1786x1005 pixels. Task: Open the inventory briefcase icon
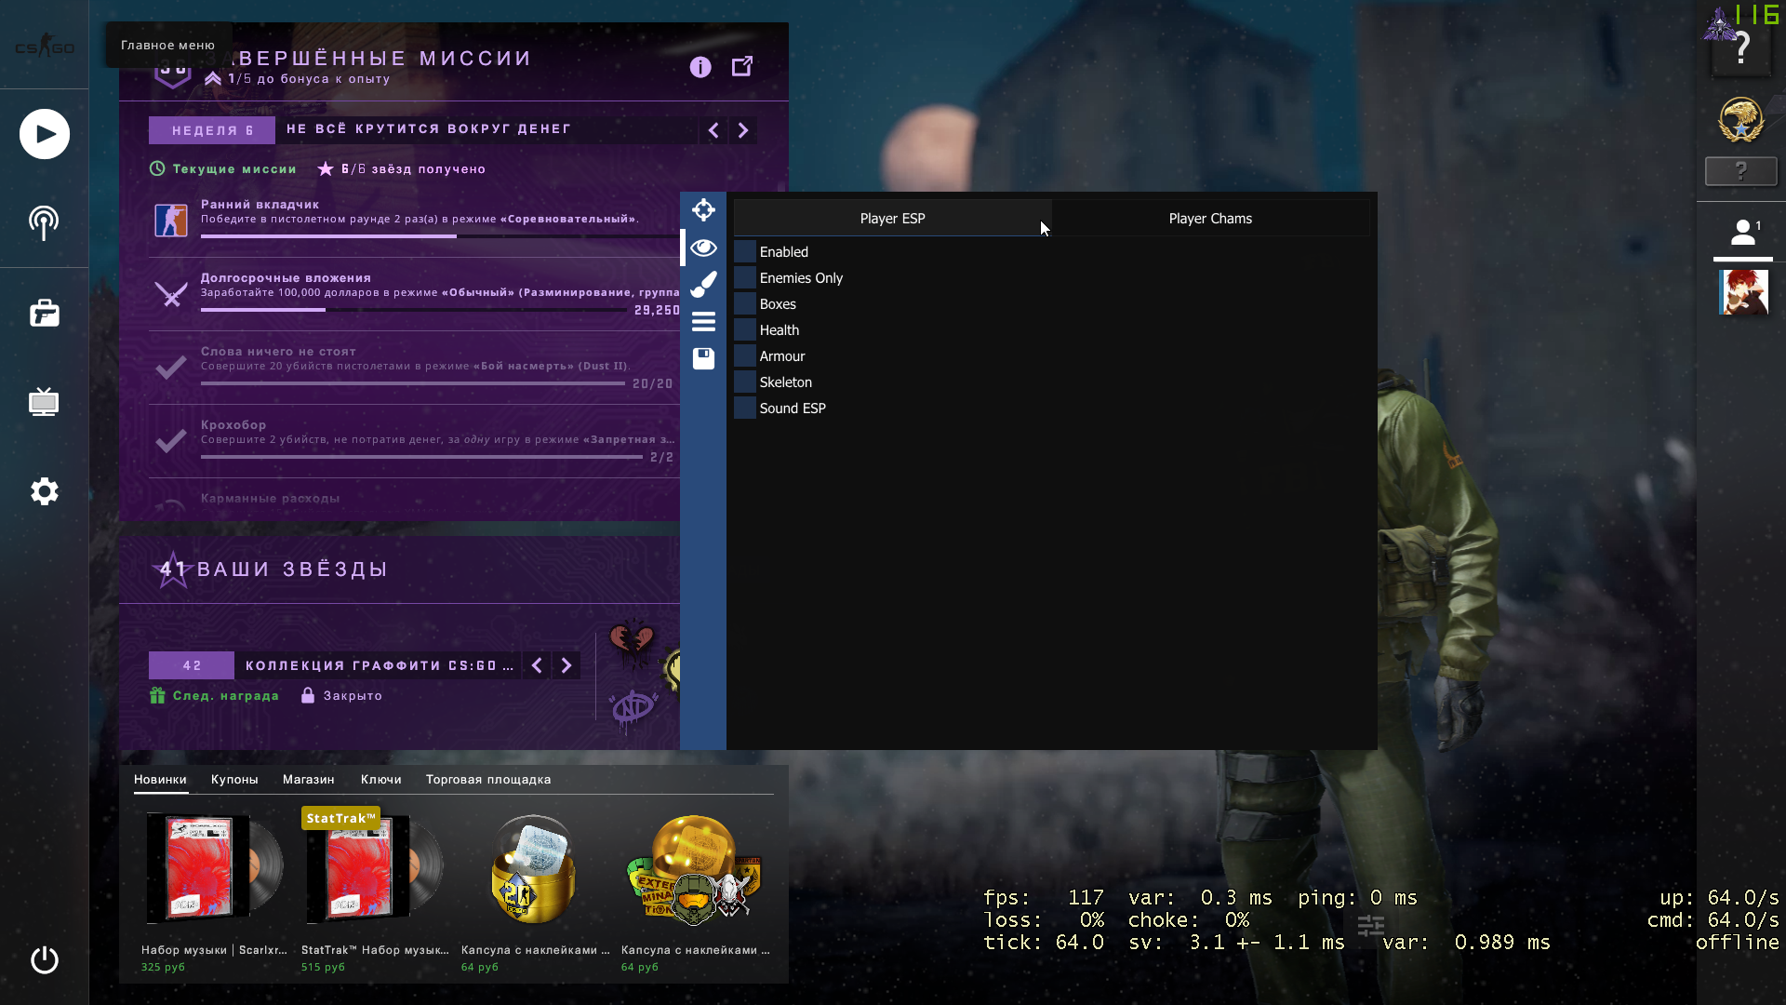(x=44, y=314)
